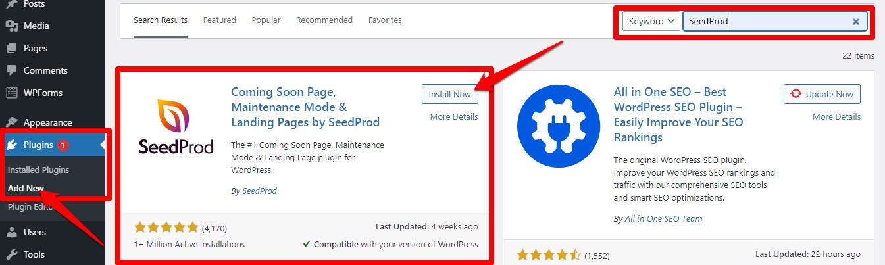
Task: Click Update Now for All in One SEO
Action: (x=822, y=94)
